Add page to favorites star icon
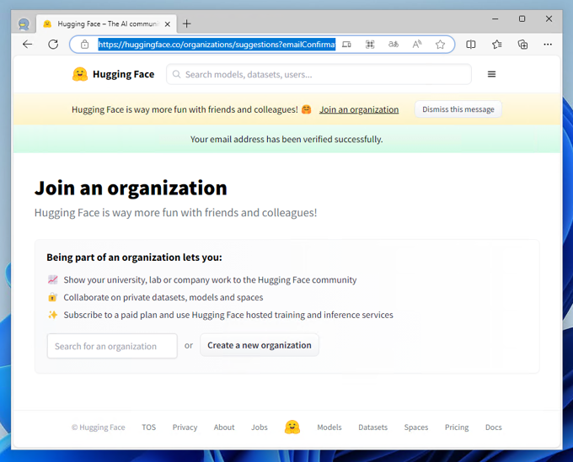The width and height of the screenshot is (573, 462). [x=440, y=45]
